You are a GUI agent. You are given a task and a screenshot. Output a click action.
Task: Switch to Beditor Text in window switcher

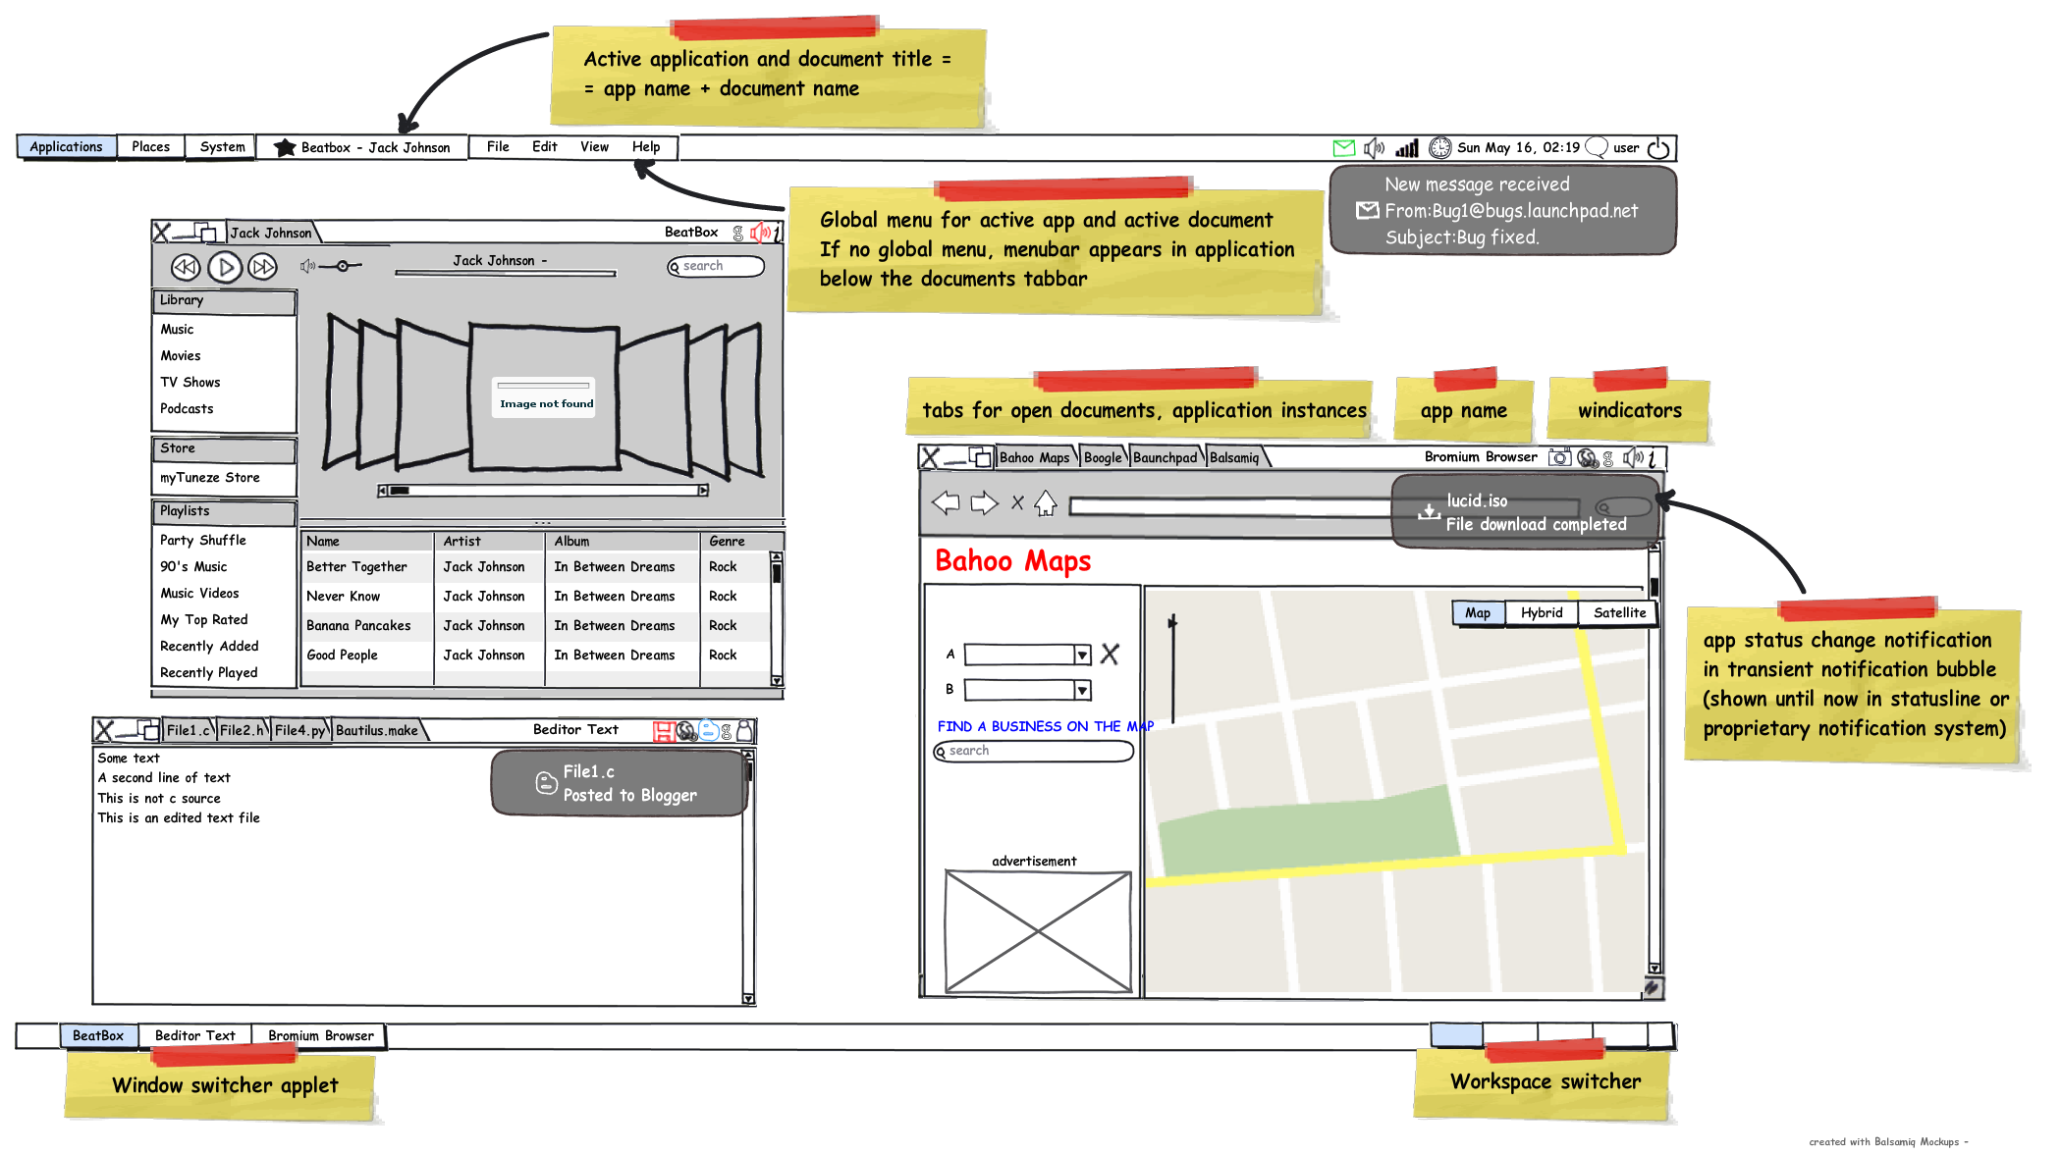click(x=194, y=1036)
